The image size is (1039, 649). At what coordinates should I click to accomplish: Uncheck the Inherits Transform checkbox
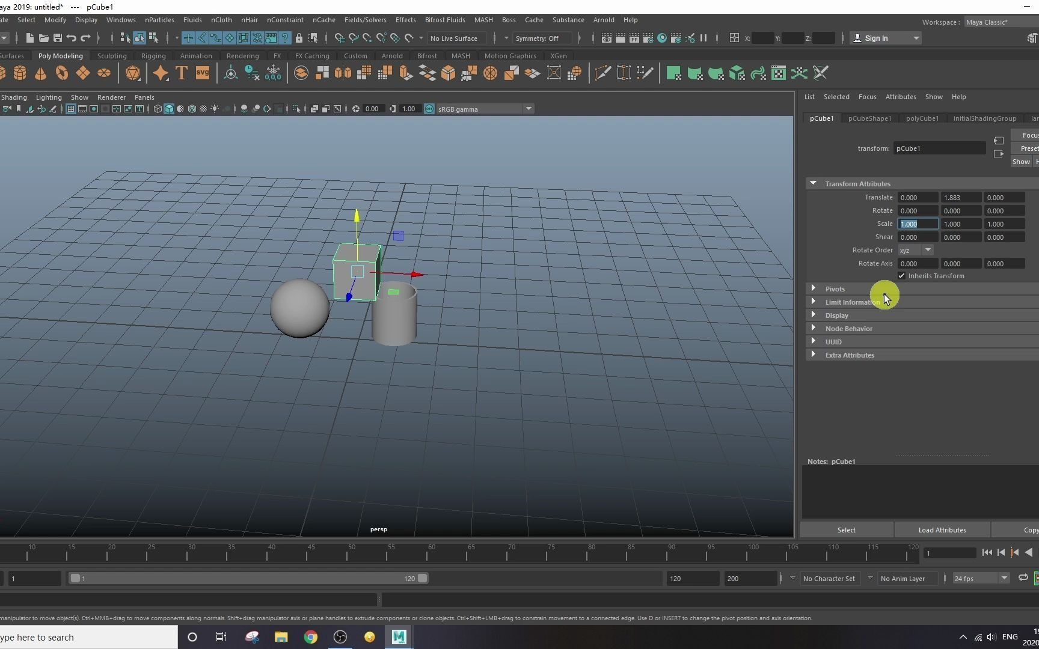(x=901, y=276)
